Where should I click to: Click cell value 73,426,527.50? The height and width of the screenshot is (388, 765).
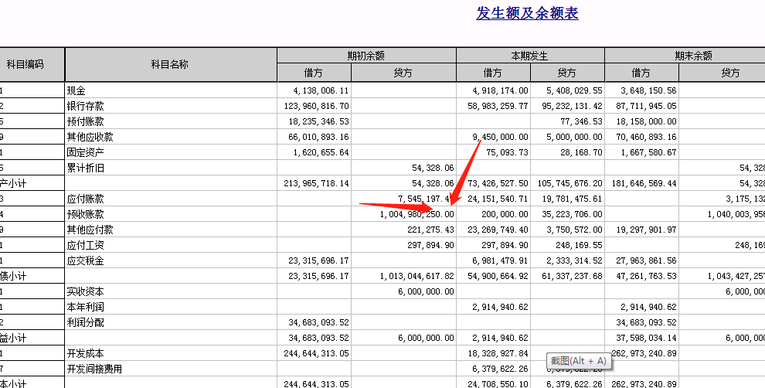498,183
